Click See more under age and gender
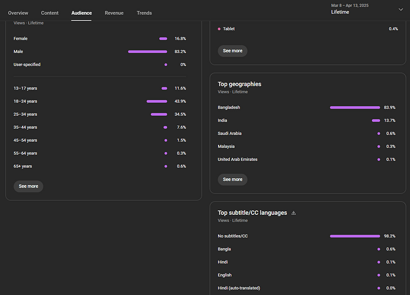 point(29,186)
